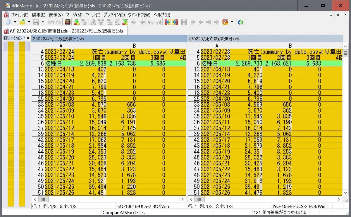Click the Copy All to Right icon

(168, 22)
